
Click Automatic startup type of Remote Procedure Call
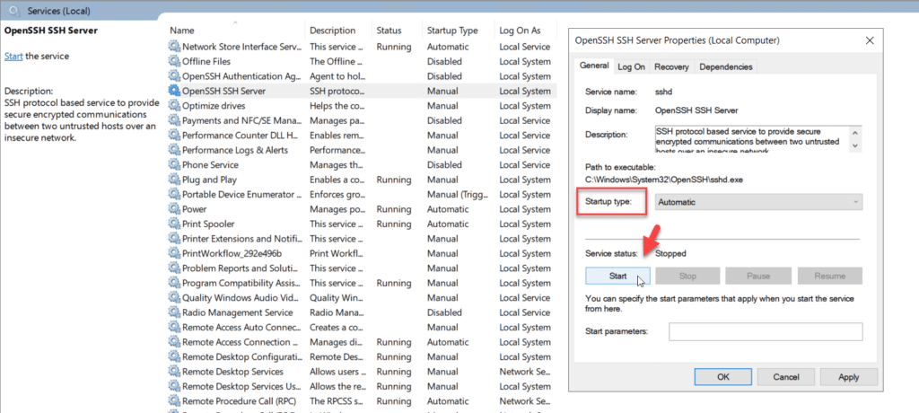click(448, 401)
